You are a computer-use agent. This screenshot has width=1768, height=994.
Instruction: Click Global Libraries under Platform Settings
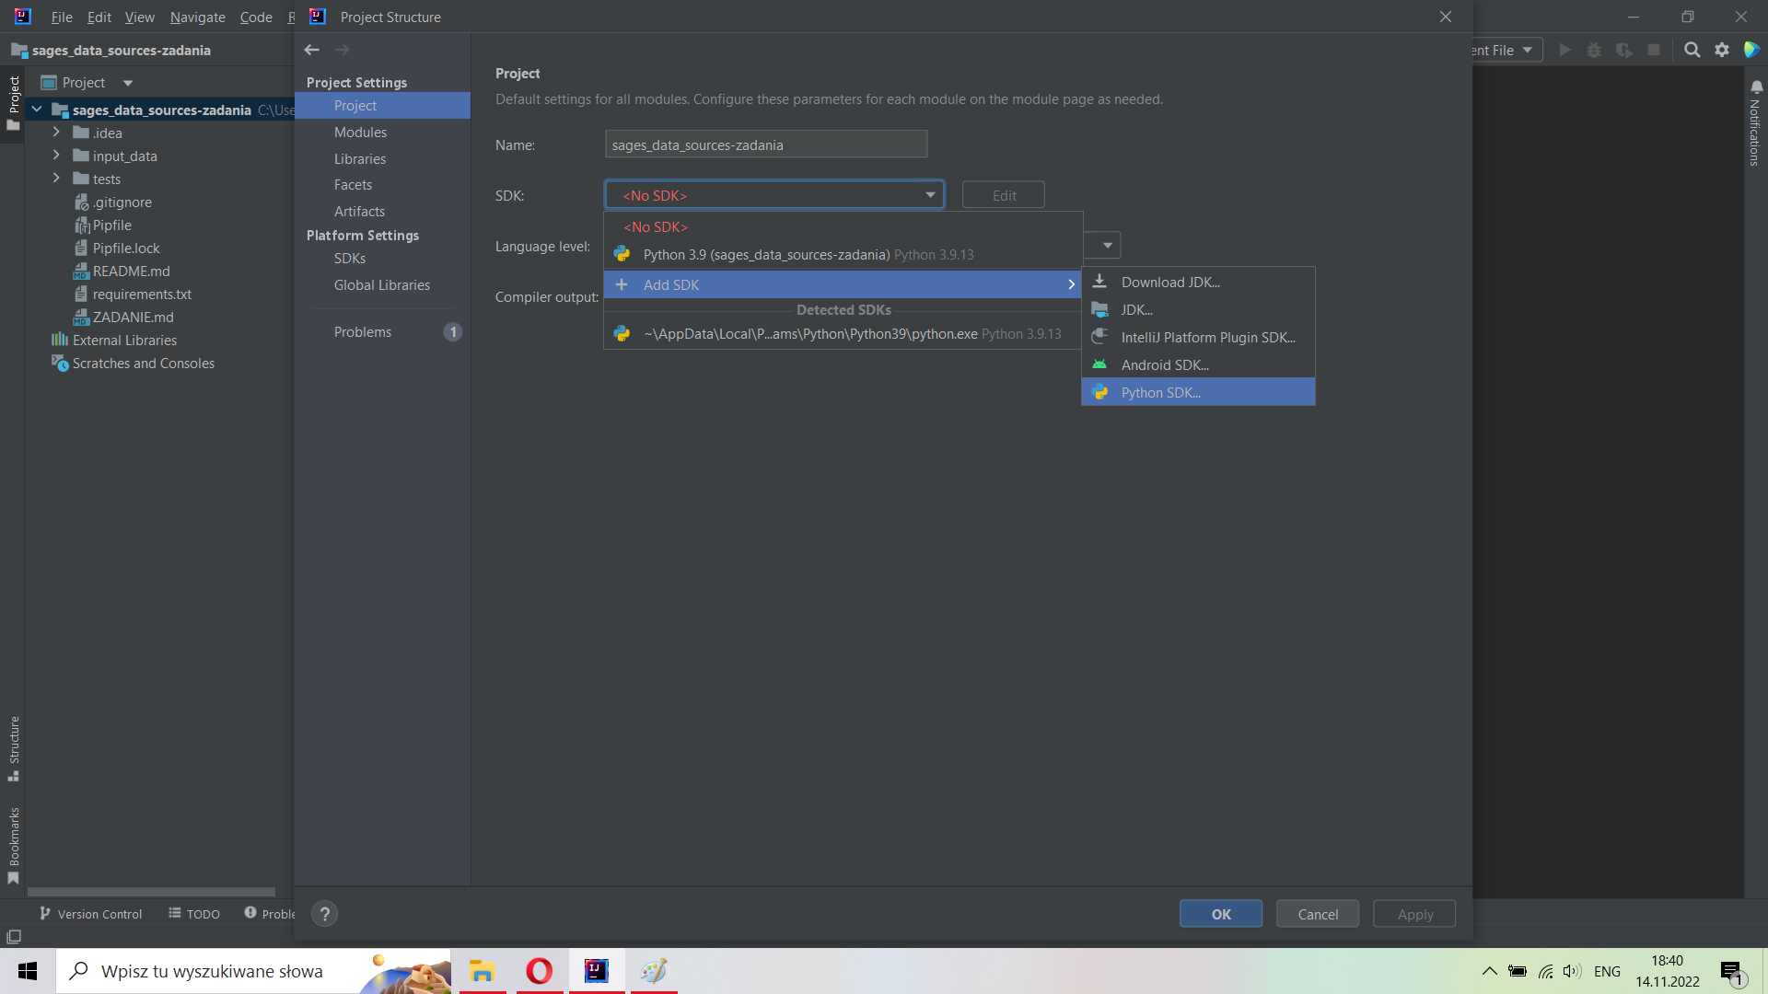381,284
